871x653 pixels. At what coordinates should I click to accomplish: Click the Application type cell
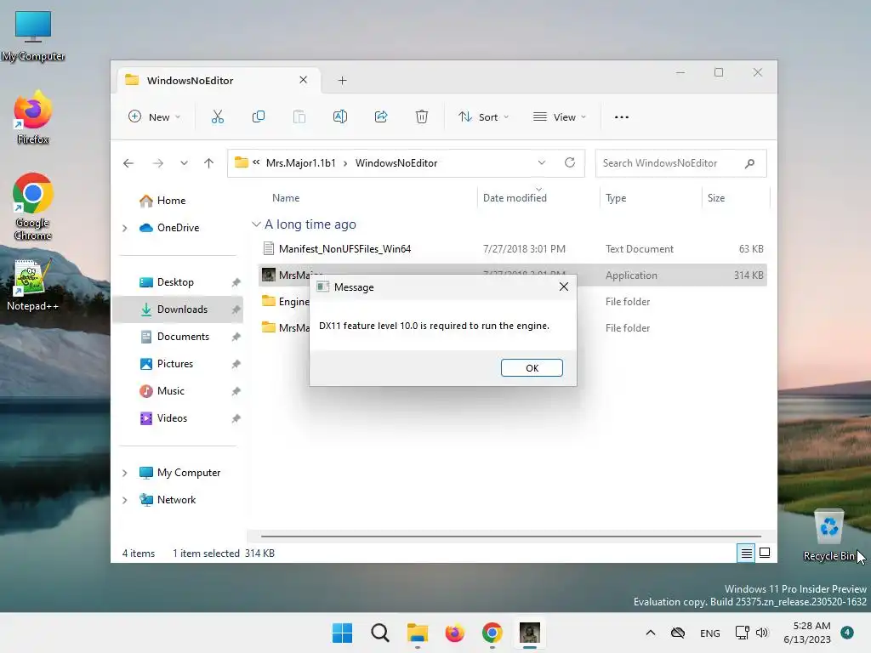(631, 275)
